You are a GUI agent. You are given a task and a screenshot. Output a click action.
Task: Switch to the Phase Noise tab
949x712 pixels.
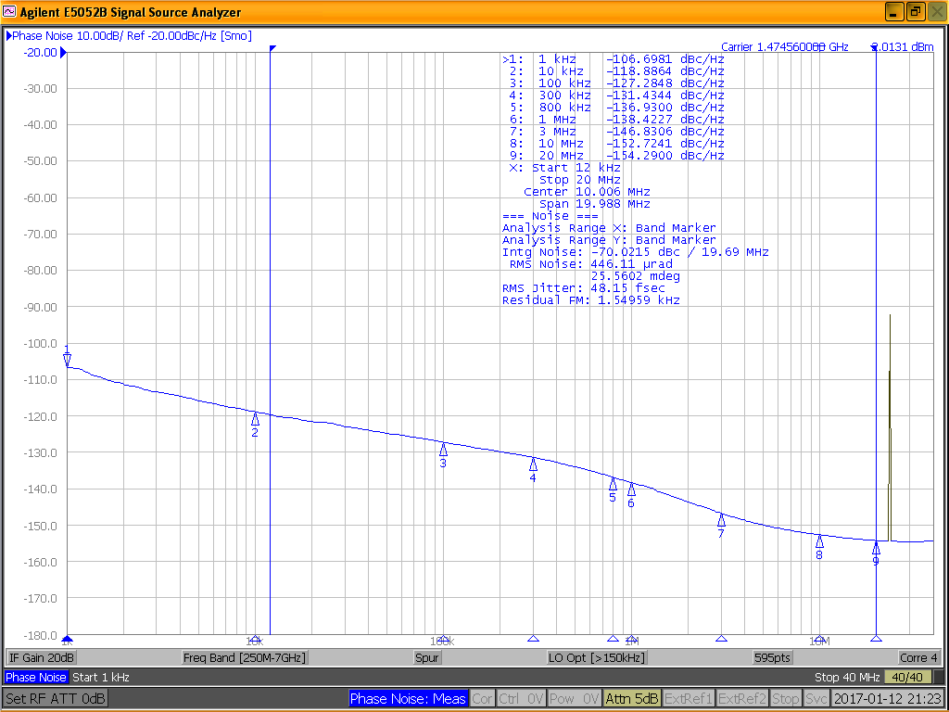[x=35, y=677]
